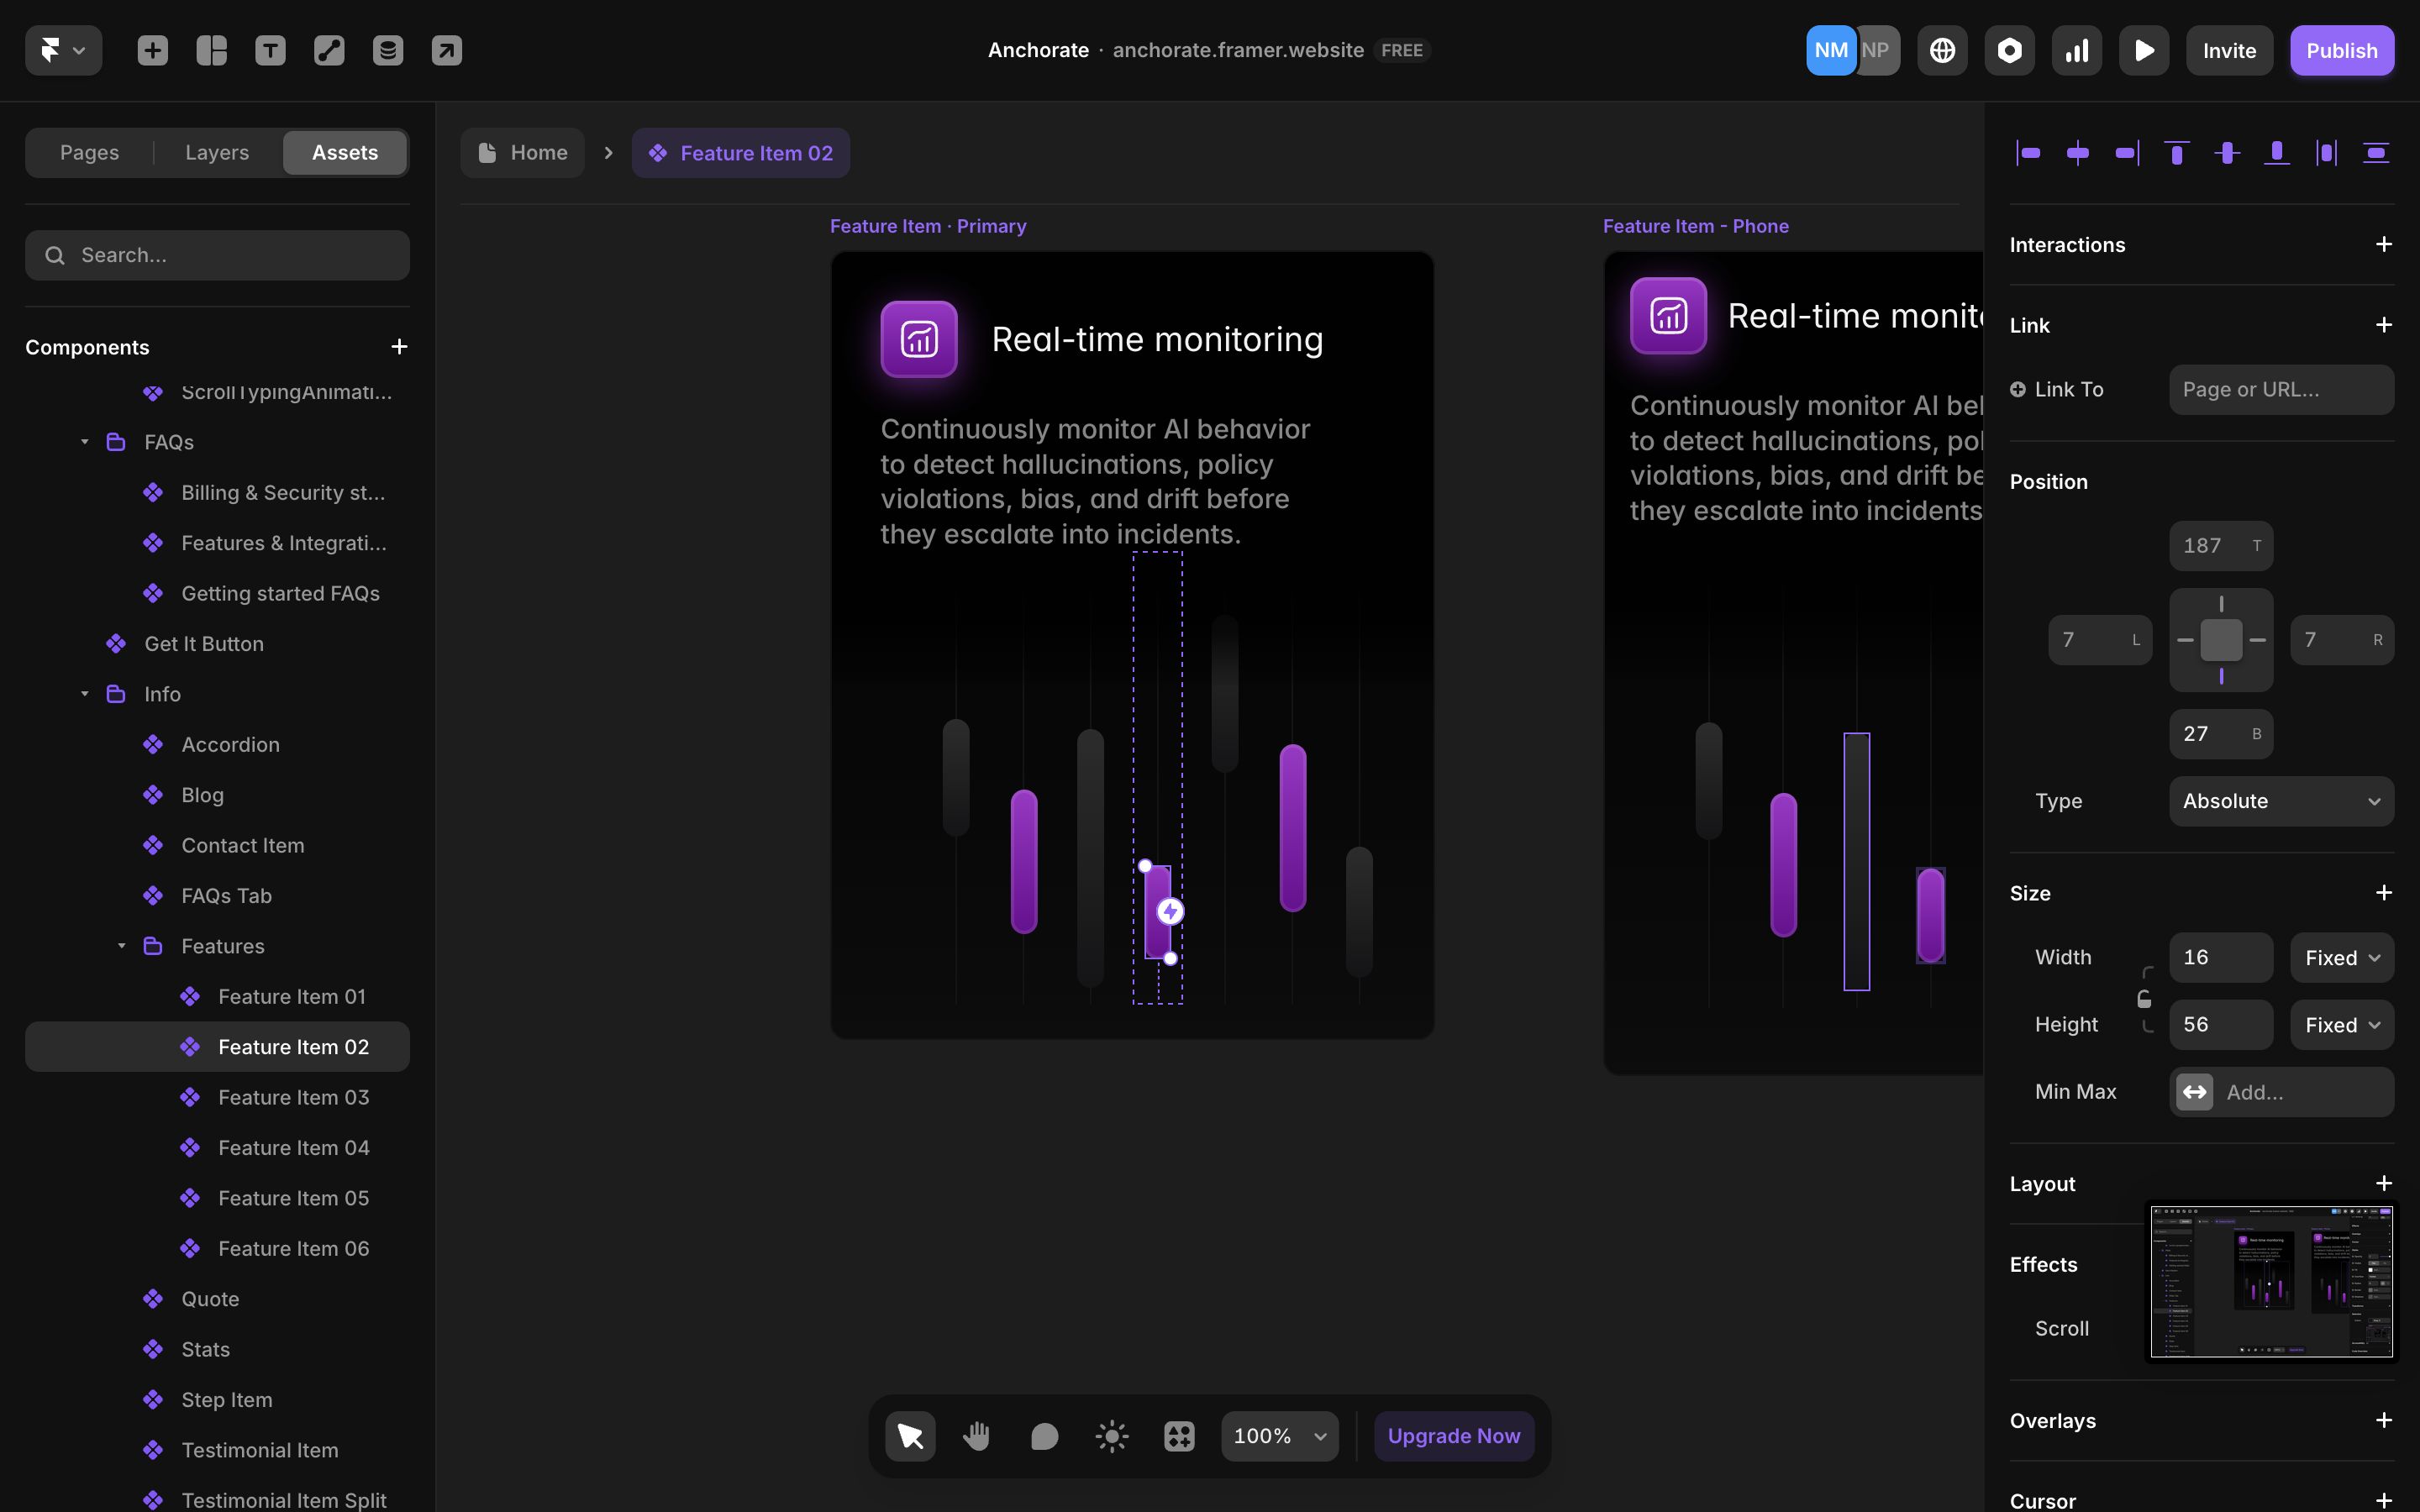
Task: Select the Insert tool in the top toolbar
Action: pos(152,50)
